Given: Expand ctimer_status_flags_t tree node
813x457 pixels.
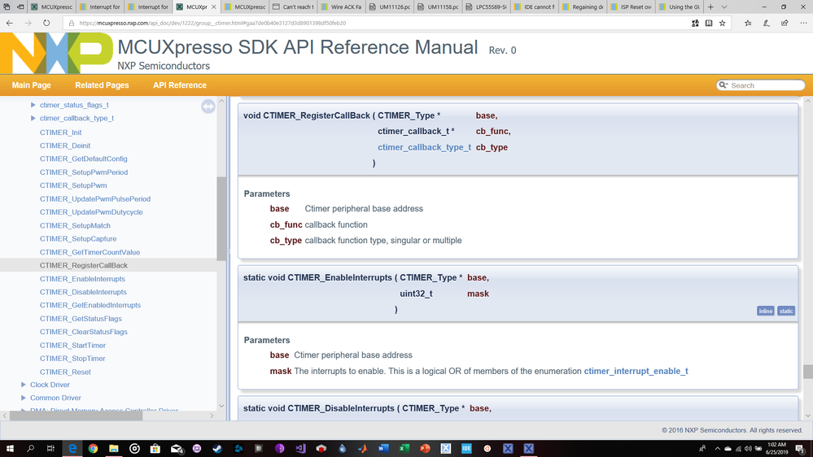Looking at the screenshot, I should pos(33,105).
